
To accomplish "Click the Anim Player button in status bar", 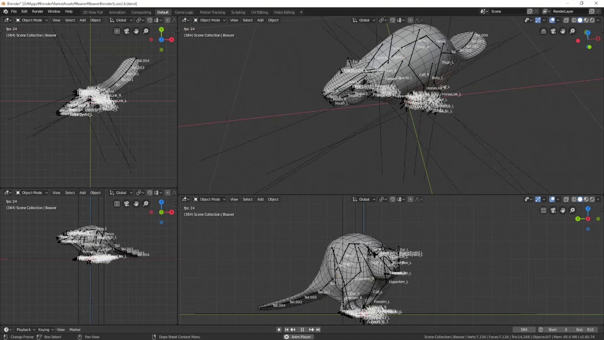I will (x=298, y=337).
